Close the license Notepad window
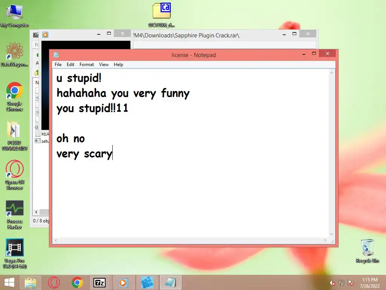 (328, 54)
